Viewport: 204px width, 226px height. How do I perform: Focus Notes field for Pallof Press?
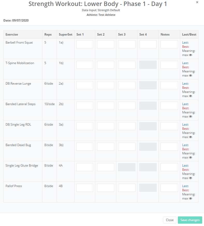(169, 188)
